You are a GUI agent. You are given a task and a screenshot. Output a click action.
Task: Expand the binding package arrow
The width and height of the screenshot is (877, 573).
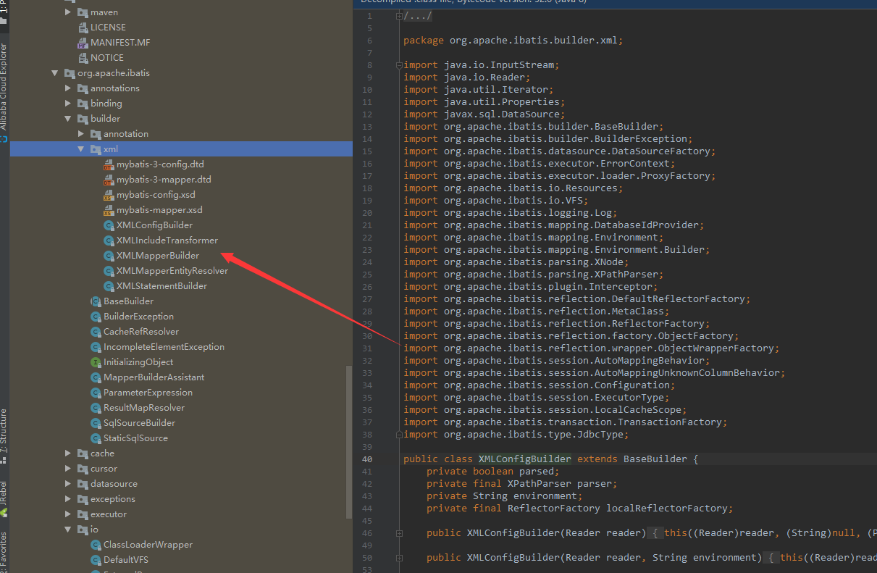click(68, 104)
